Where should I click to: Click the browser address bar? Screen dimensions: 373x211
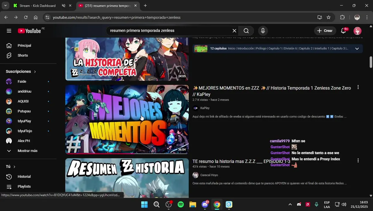click(x=181, y=17)
